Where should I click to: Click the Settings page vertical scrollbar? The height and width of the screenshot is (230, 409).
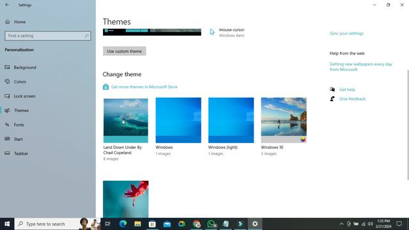408,125
